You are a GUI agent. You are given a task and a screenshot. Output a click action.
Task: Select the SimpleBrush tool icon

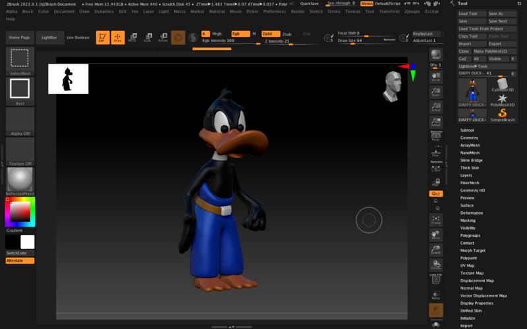point(503,114)
